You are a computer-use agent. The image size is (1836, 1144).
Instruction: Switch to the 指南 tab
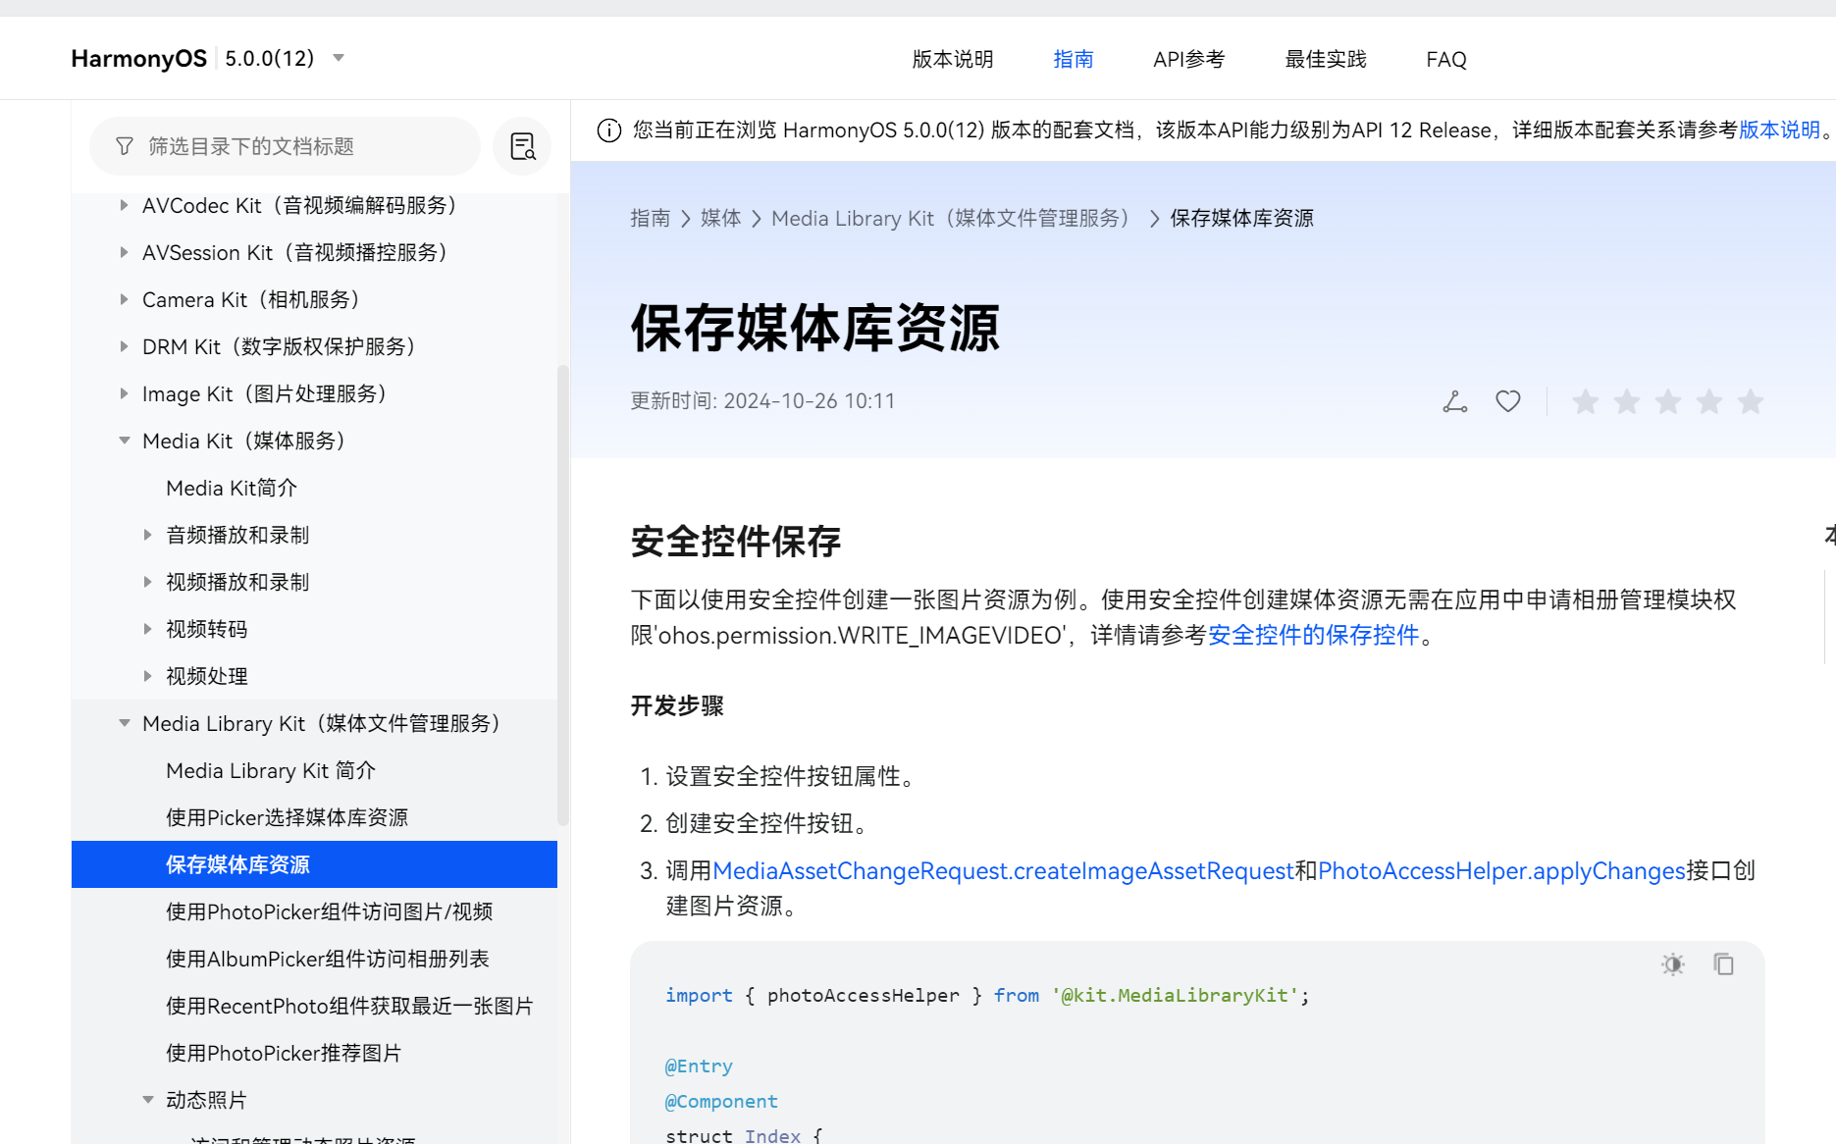pyautogui.click(x=1073, y=60)
